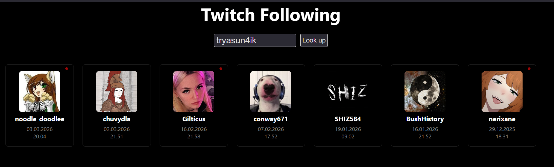Open noodle_doodlee's avatar image
Screen dimensions: 554x167
point(40,92)
